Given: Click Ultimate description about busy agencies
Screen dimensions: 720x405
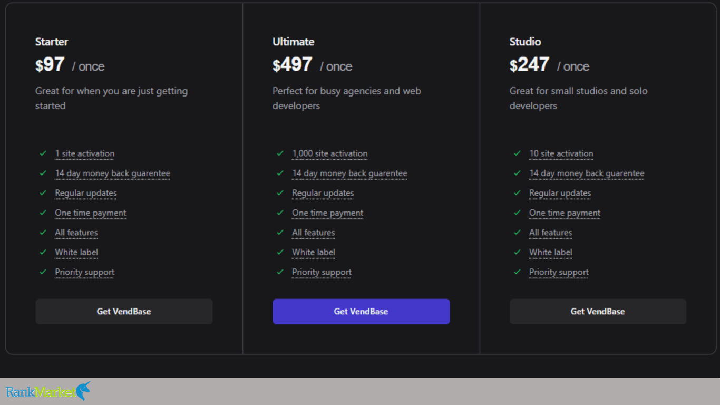Looking at the screenshot, I should click(347, 98).
